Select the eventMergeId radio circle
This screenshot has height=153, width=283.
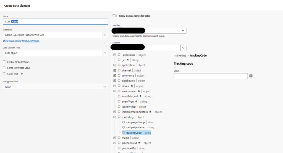(x=119, y=96)
